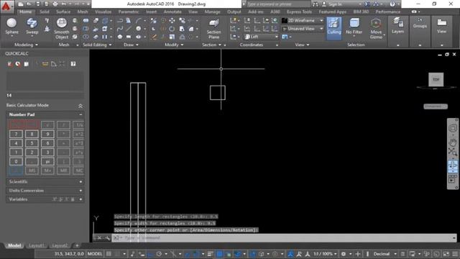Open the Section Plane tool
The image size is (460, 259).
(214, 29)
